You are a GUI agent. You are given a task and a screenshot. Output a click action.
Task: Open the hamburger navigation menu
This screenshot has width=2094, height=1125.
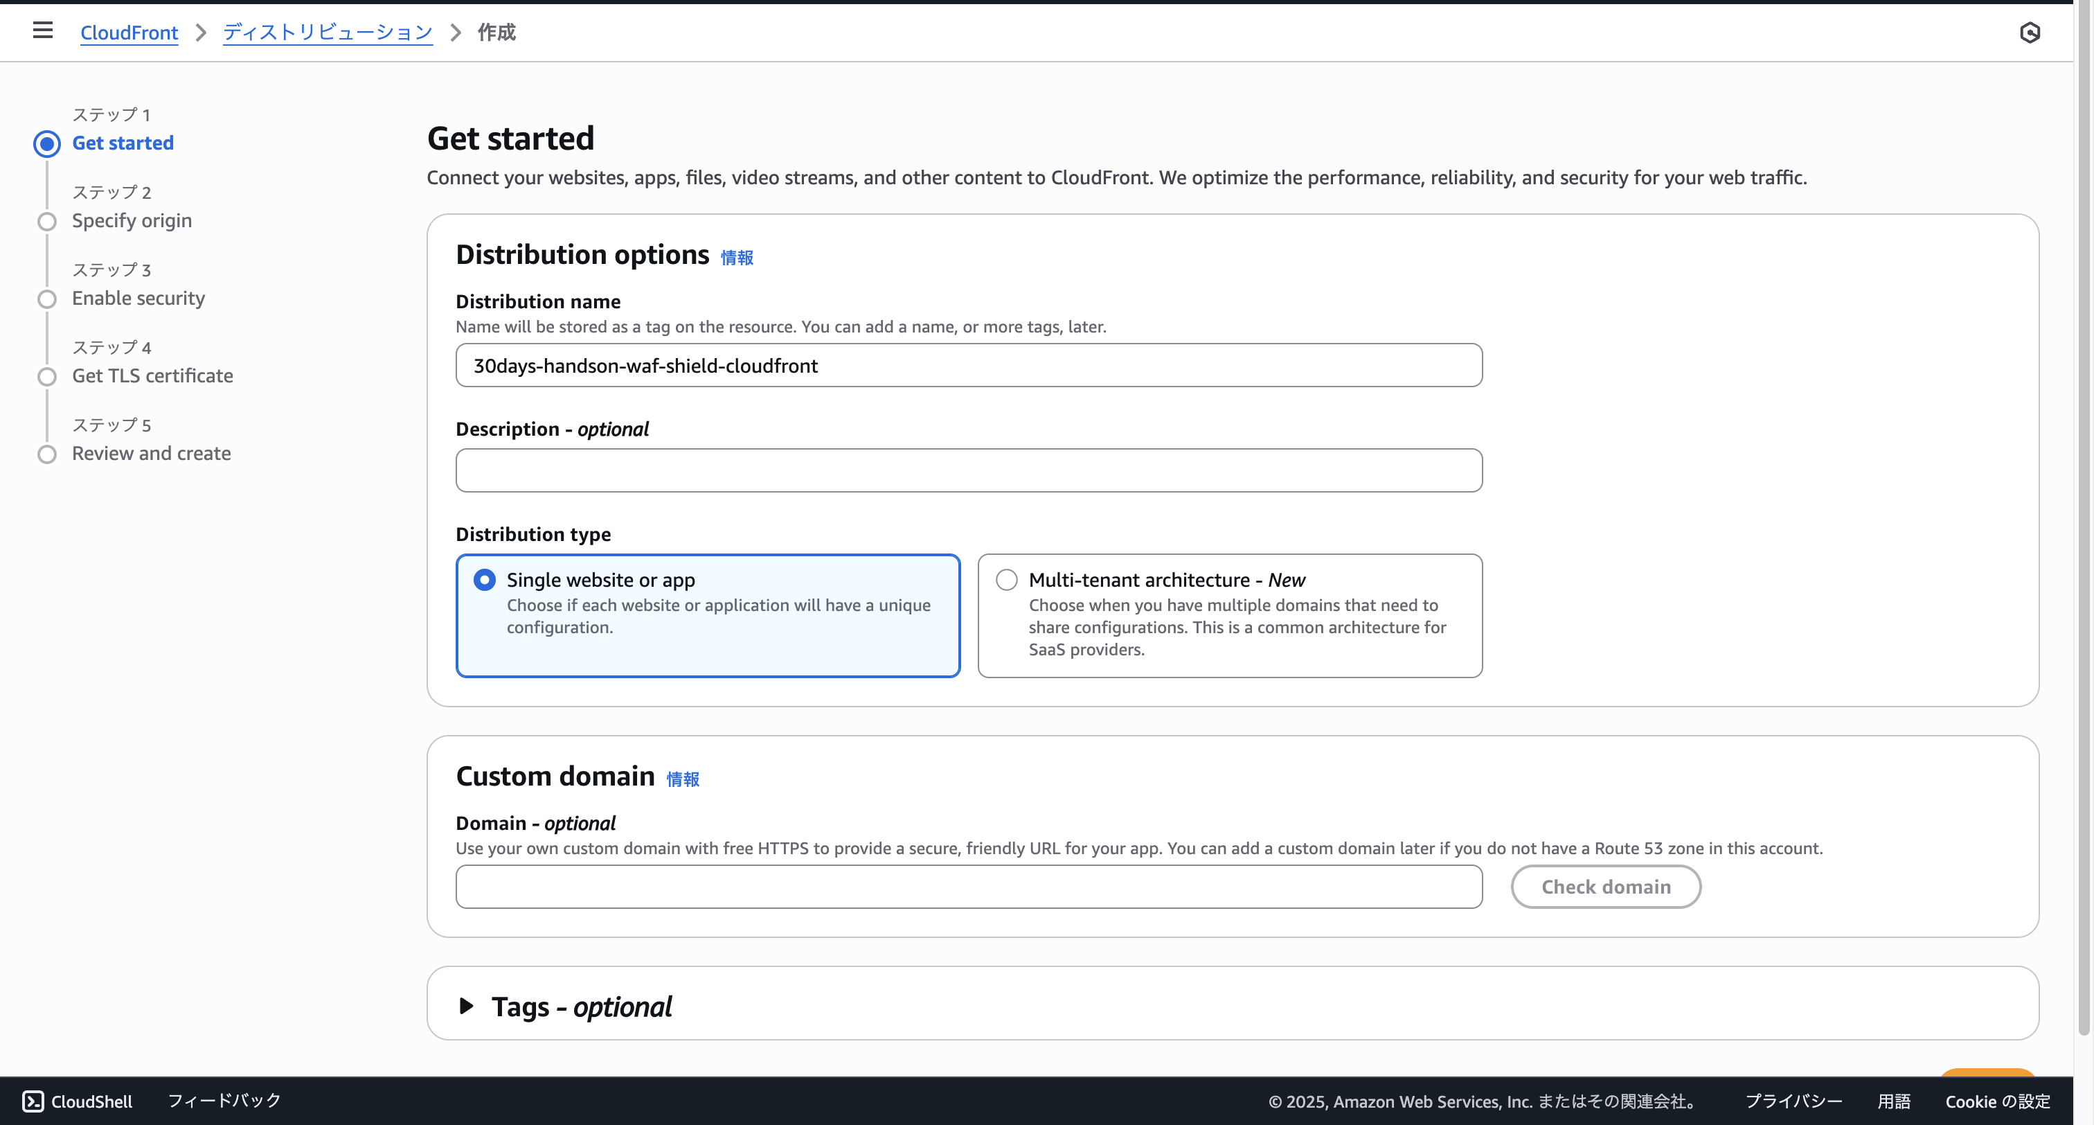42,31
